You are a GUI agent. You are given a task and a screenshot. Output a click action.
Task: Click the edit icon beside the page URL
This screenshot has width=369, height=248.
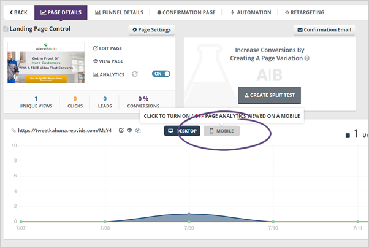[121, 130]
